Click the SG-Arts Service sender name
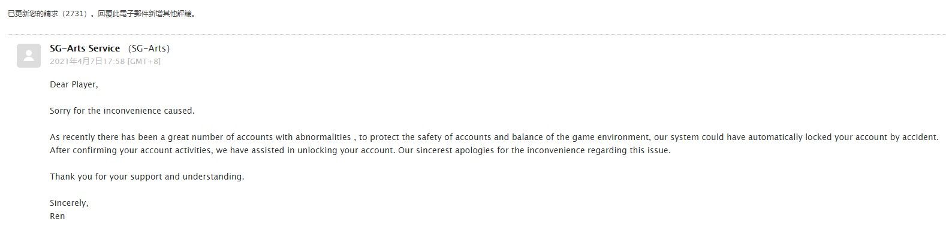Image resolution: width=946 pixels, height=237 pixels. [85, 48]
